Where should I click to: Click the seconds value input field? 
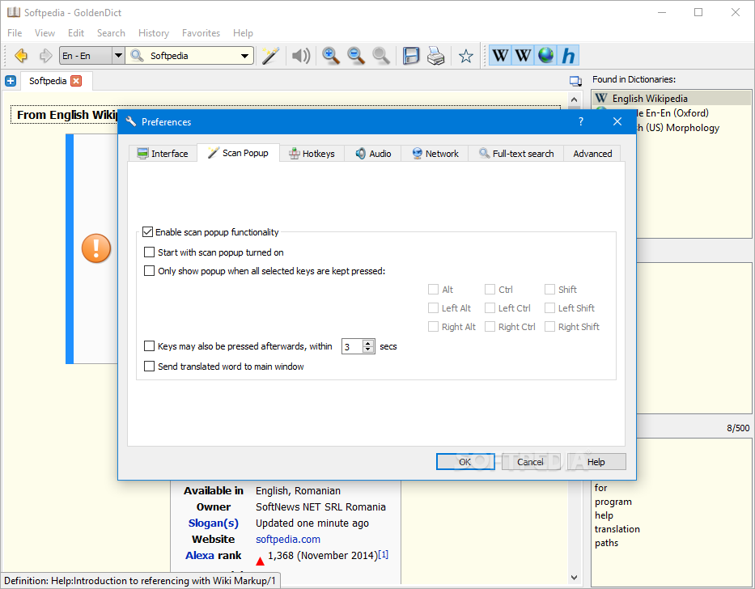click(353, 346)
